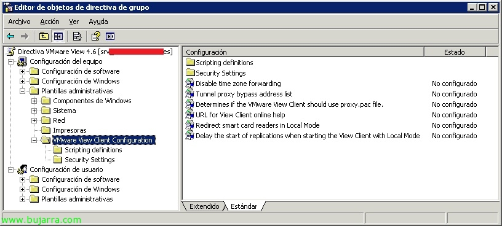Select VMware View Client Configuration label in tree
This screenshot has height=226, width=502.
[x=103, y=140]
